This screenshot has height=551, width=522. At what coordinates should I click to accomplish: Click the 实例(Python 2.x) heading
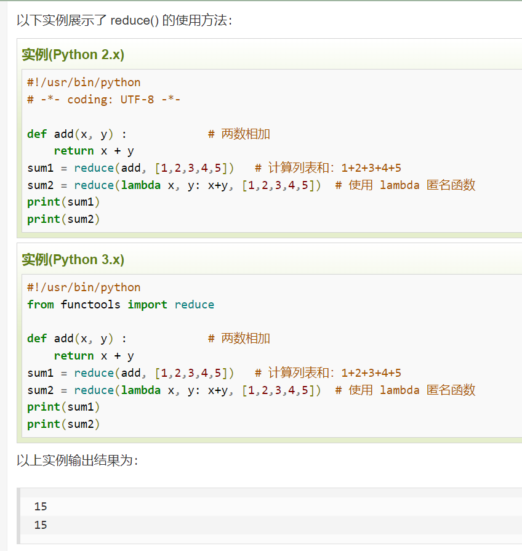tap(73, 54)
